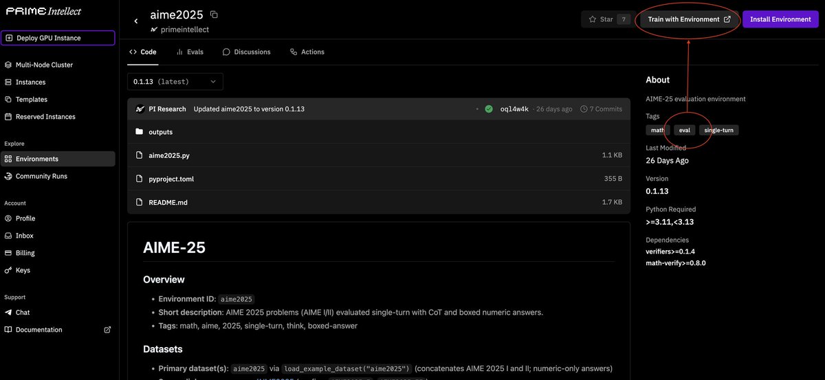This screenshot has height=380, width=825.
Task: Click the back arrow next to aime2025
Action: (x=136, y=21)
